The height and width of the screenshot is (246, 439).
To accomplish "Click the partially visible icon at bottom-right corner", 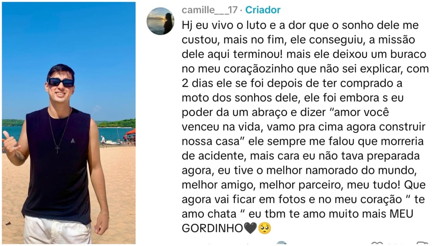I will pos(422,244).
